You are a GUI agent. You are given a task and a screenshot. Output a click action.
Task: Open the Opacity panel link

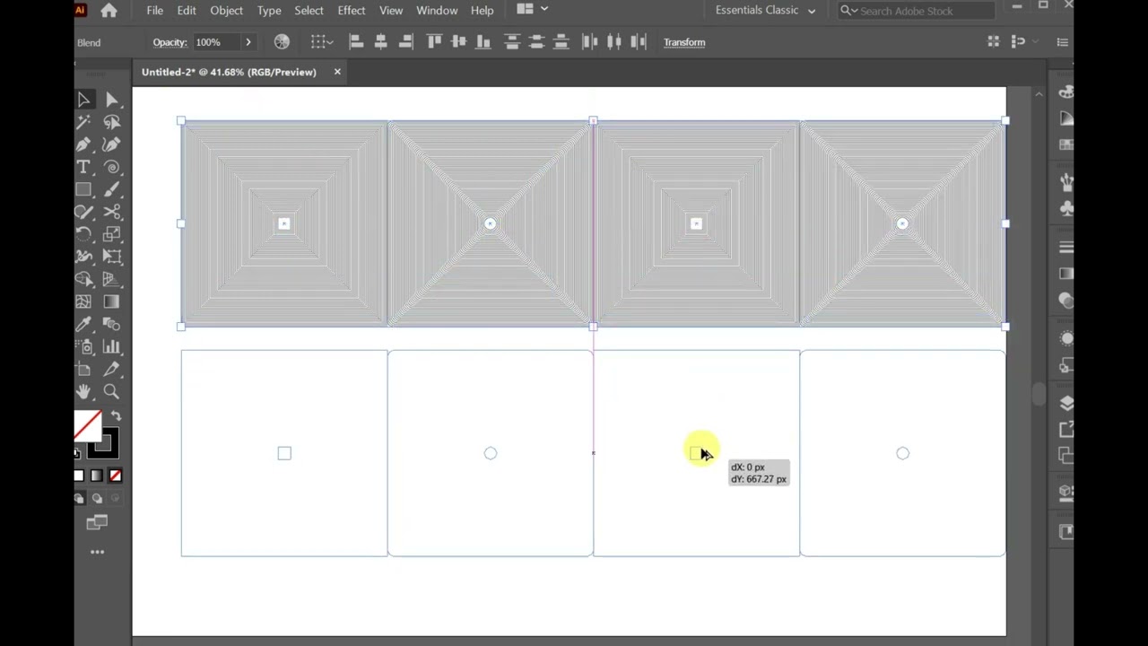170,42
